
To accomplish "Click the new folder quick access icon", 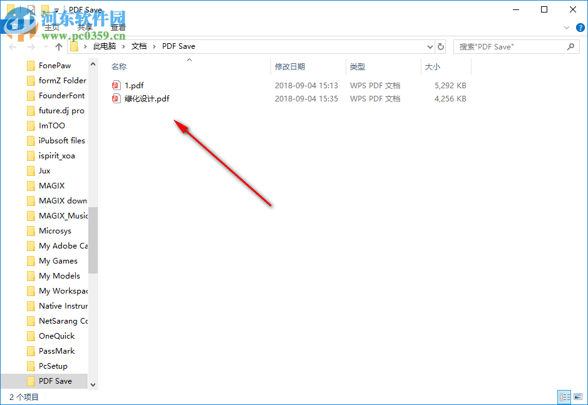I will pyautogui.click(x=44, y=9).
